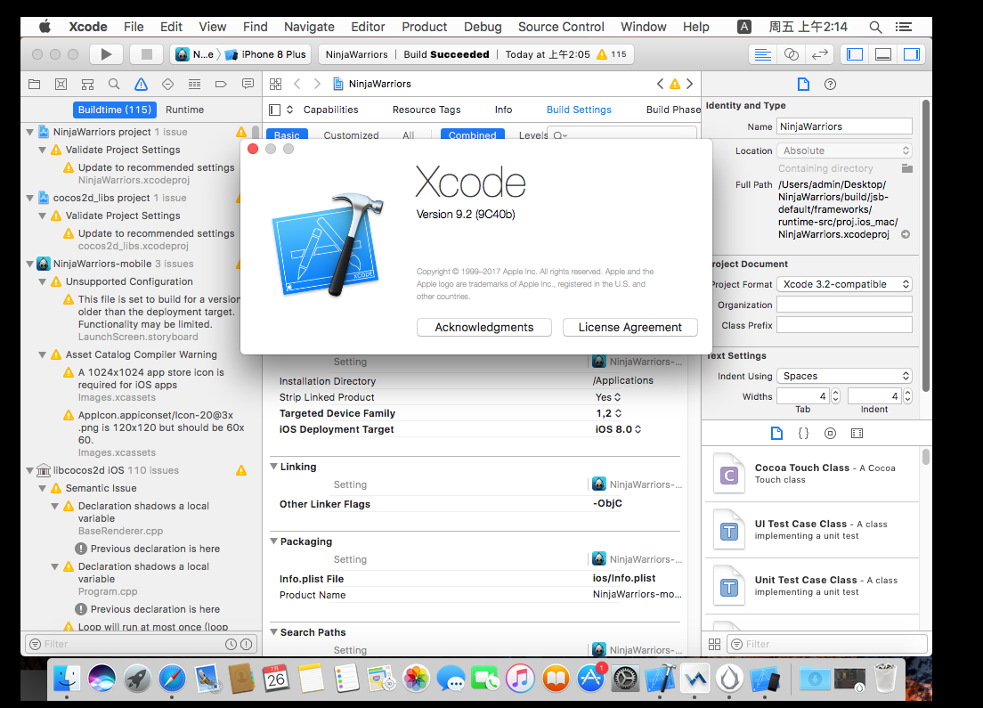Screen dimensions: 983x708
Task: Click the NinjaWarriors jump bar item
Action: [372, 84]
